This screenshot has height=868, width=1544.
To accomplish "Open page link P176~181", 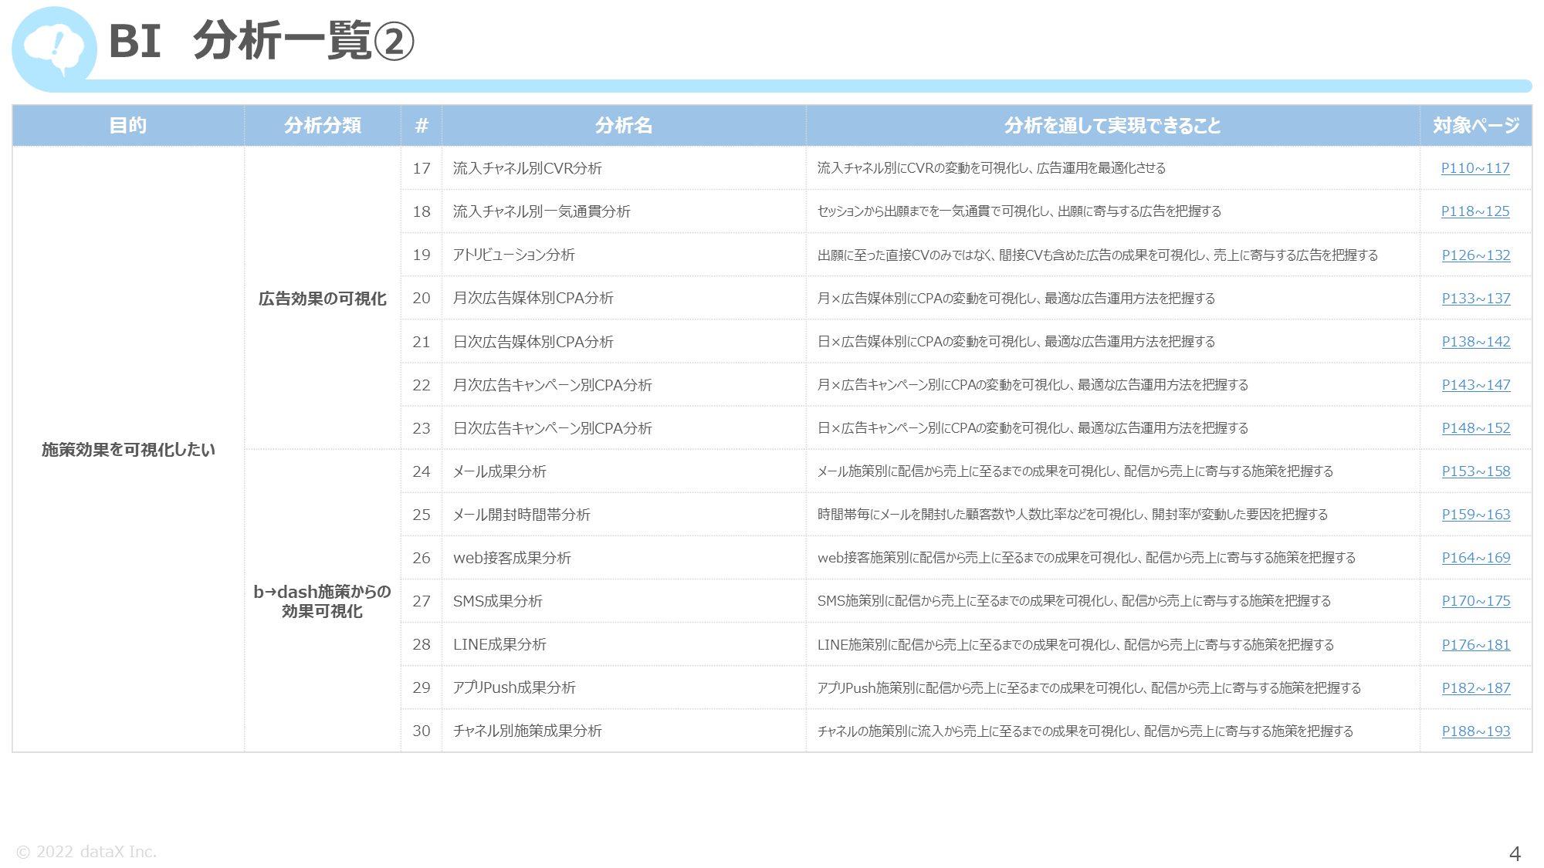I will pyautogui.click(x=1476, y=645).
